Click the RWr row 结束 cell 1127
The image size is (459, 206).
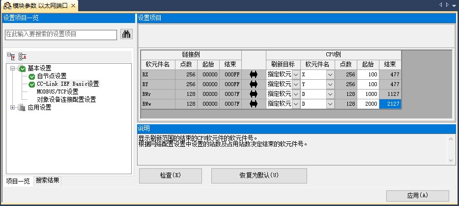pyautogui.click(x=390, y=94)
